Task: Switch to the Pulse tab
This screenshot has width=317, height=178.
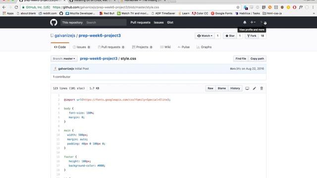Action: pos(184,47)
